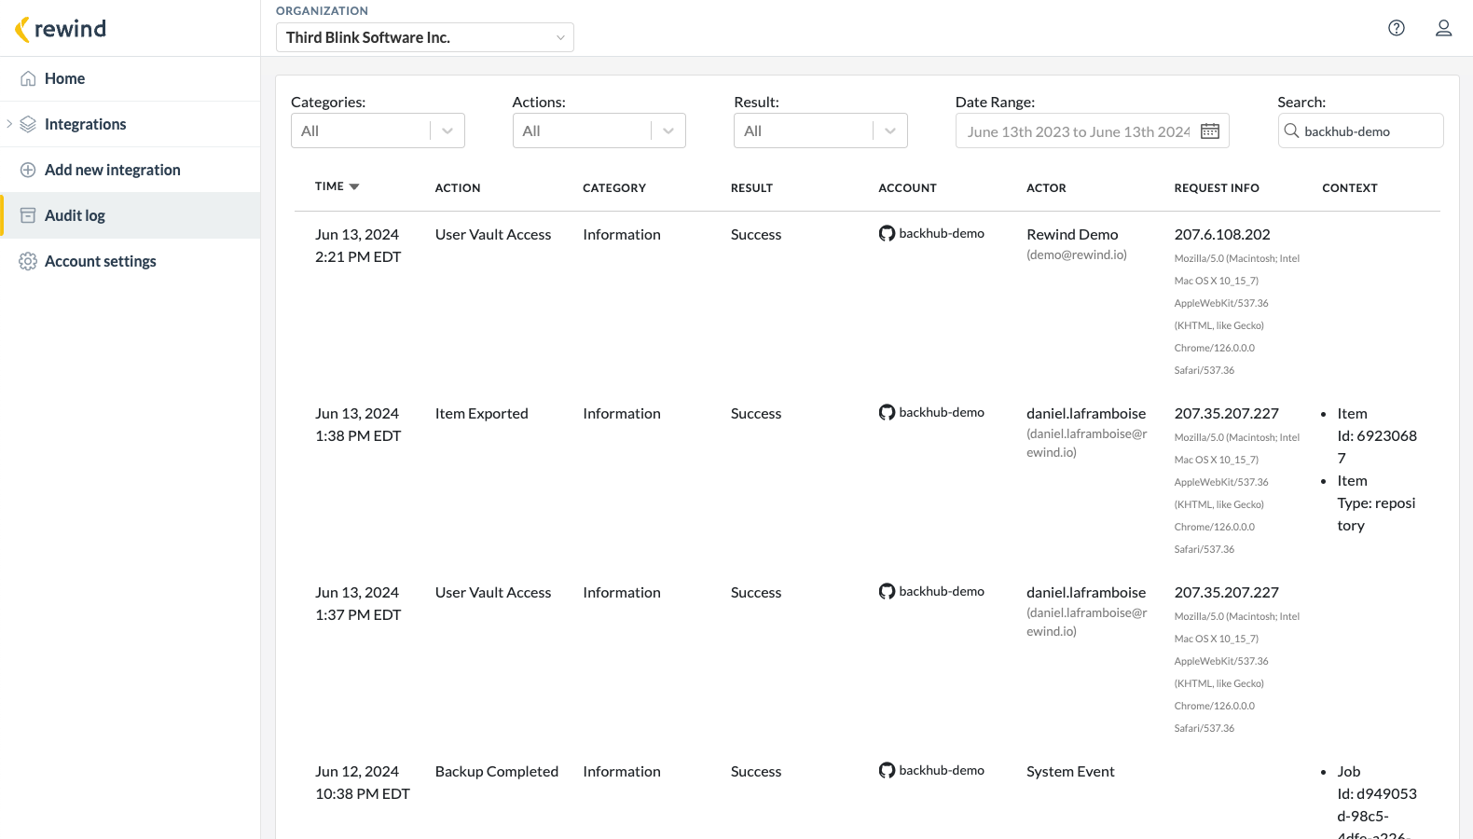Click 'Rewind Demo' actor name
The width and height of the screenshot is (1473, 839).
click(1072, 234)
